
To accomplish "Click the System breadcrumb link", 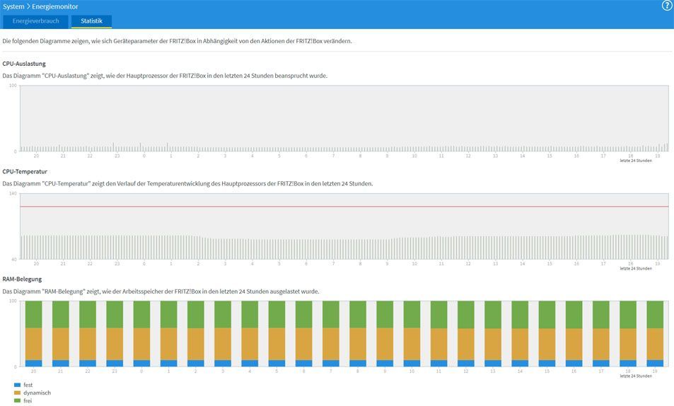I will pyautogui.click(x=13, y=6).
